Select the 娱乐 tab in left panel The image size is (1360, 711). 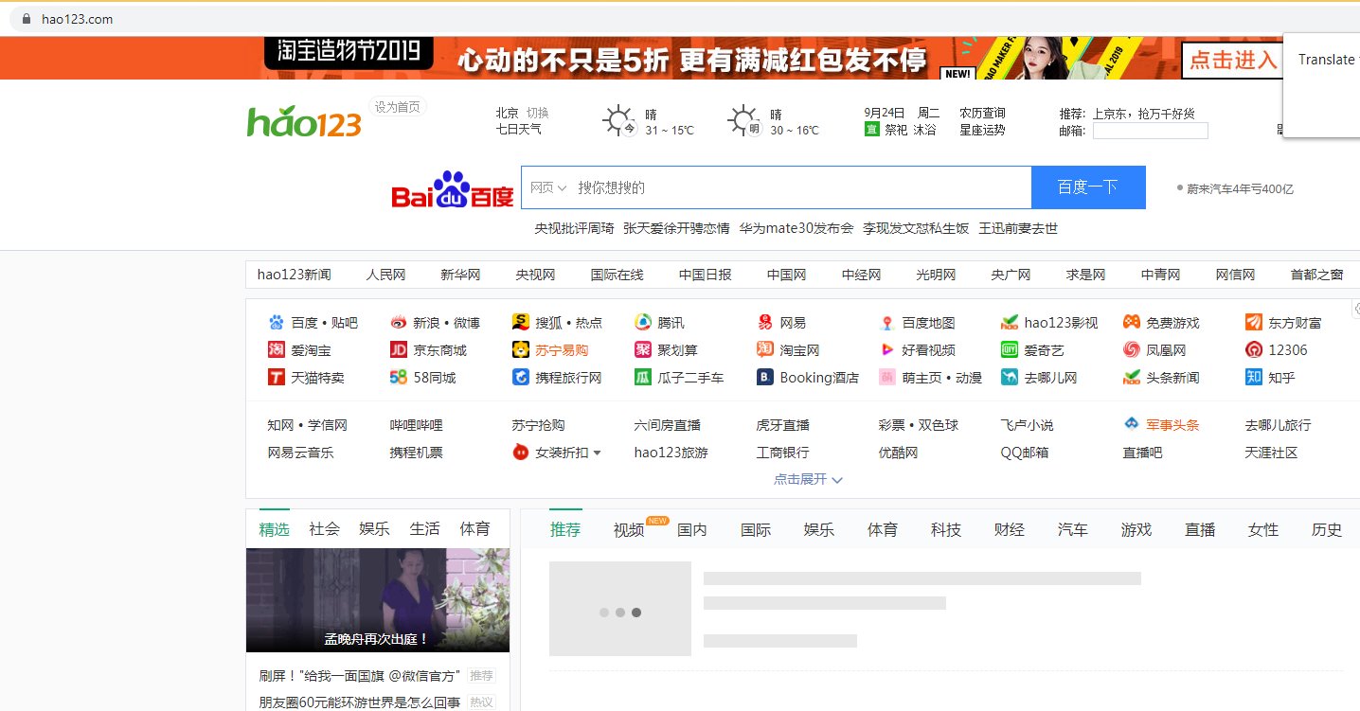coord(374,529)
